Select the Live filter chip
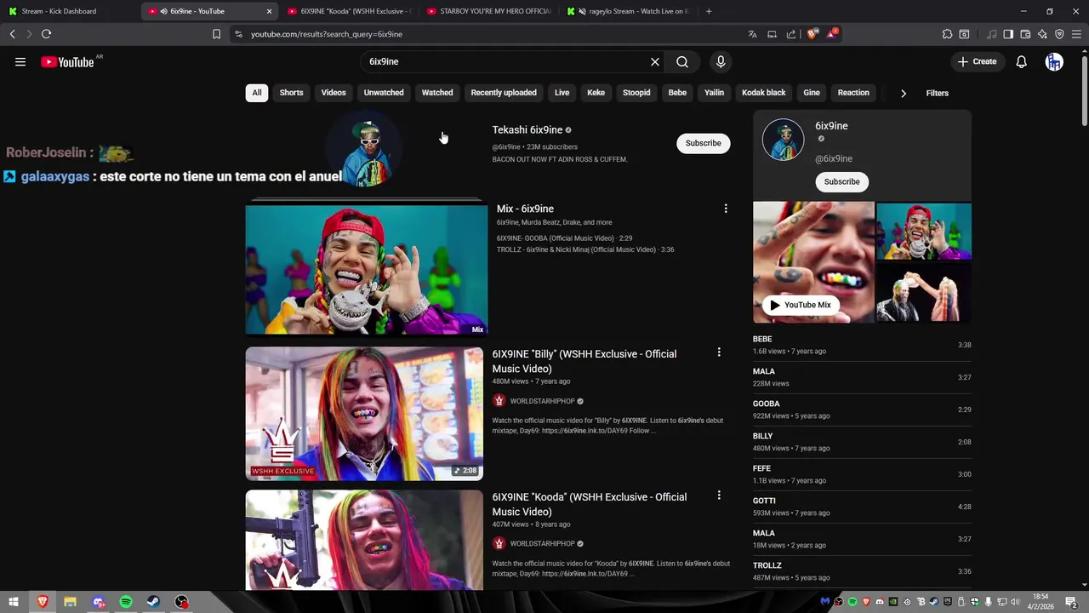Viewport: 1089px width, 613px height. click(562, 93)
